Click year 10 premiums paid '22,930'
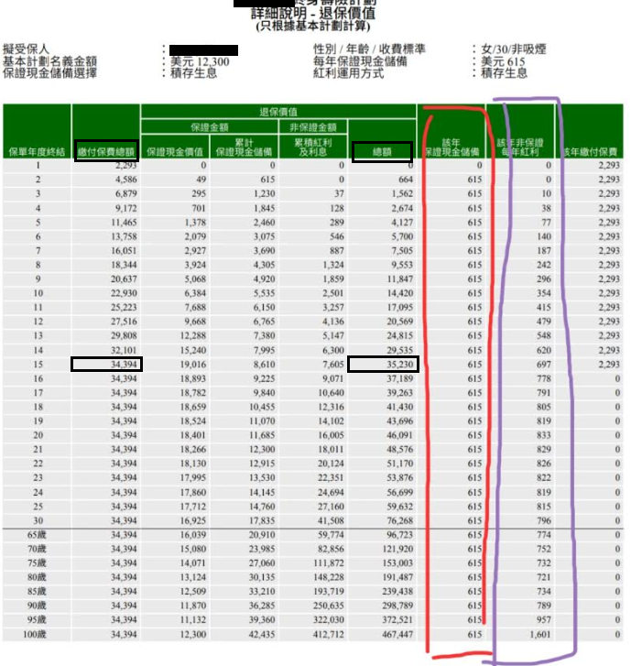Viewport: 631px width, 666px height. point(124,293)
